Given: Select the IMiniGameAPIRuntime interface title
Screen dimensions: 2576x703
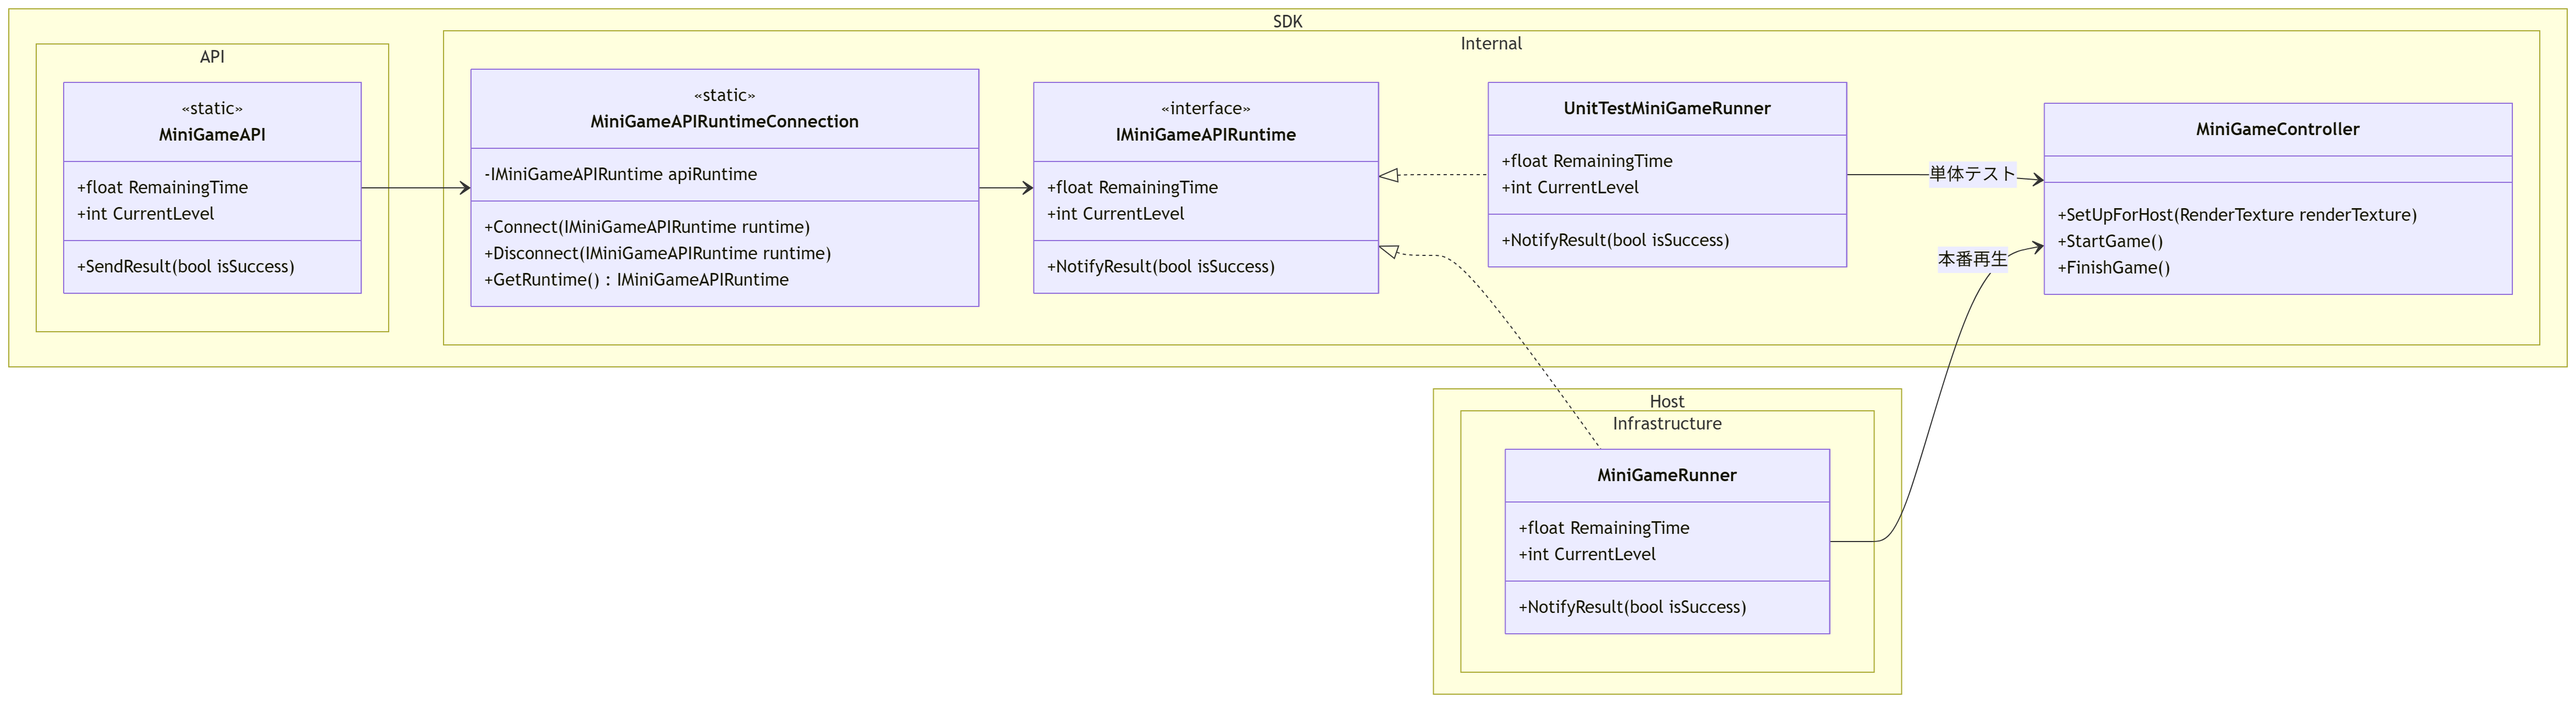Looking at the screenshot, I should 1205,134.
